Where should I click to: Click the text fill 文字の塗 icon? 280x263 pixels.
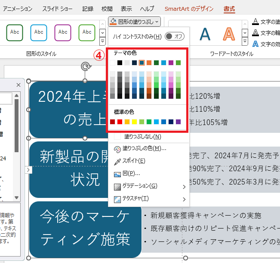point(255,22)
